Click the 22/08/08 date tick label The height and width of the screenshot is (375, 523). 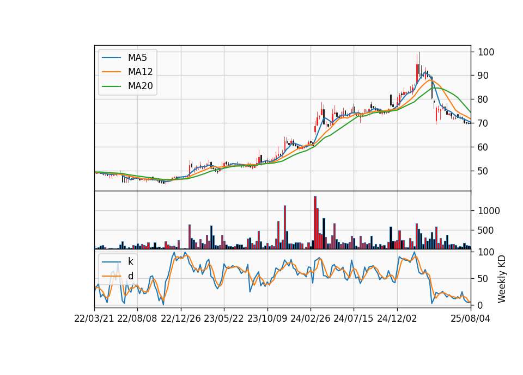pyautogui.click(x=137, y=318)
